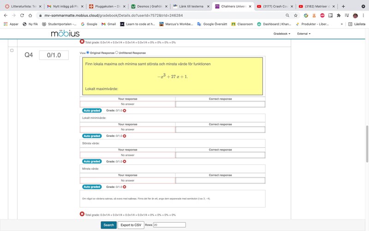Screen dimensions: 369x231
Task: Bookmark this page with the star icon
Action: [296, 15]
